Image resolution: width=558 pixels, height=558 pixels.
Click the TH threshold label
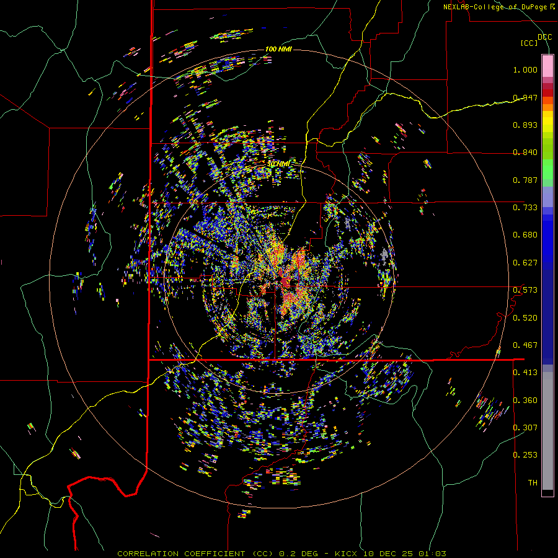[533, 483]
